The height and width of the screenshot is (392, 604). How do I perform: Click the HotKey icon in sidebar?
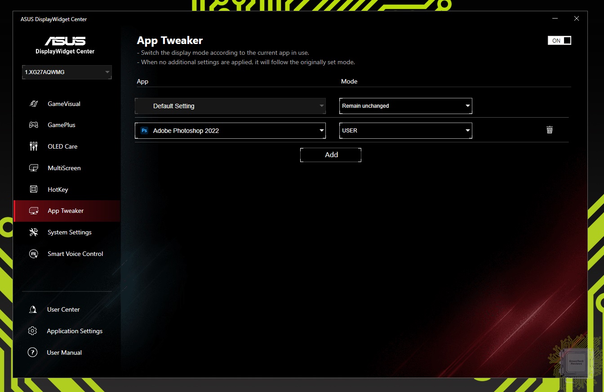click(x=33, y=189)
